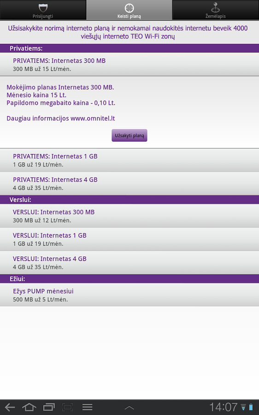
Task: Open the menu icon in navigation bar
Action: point(87,407)
